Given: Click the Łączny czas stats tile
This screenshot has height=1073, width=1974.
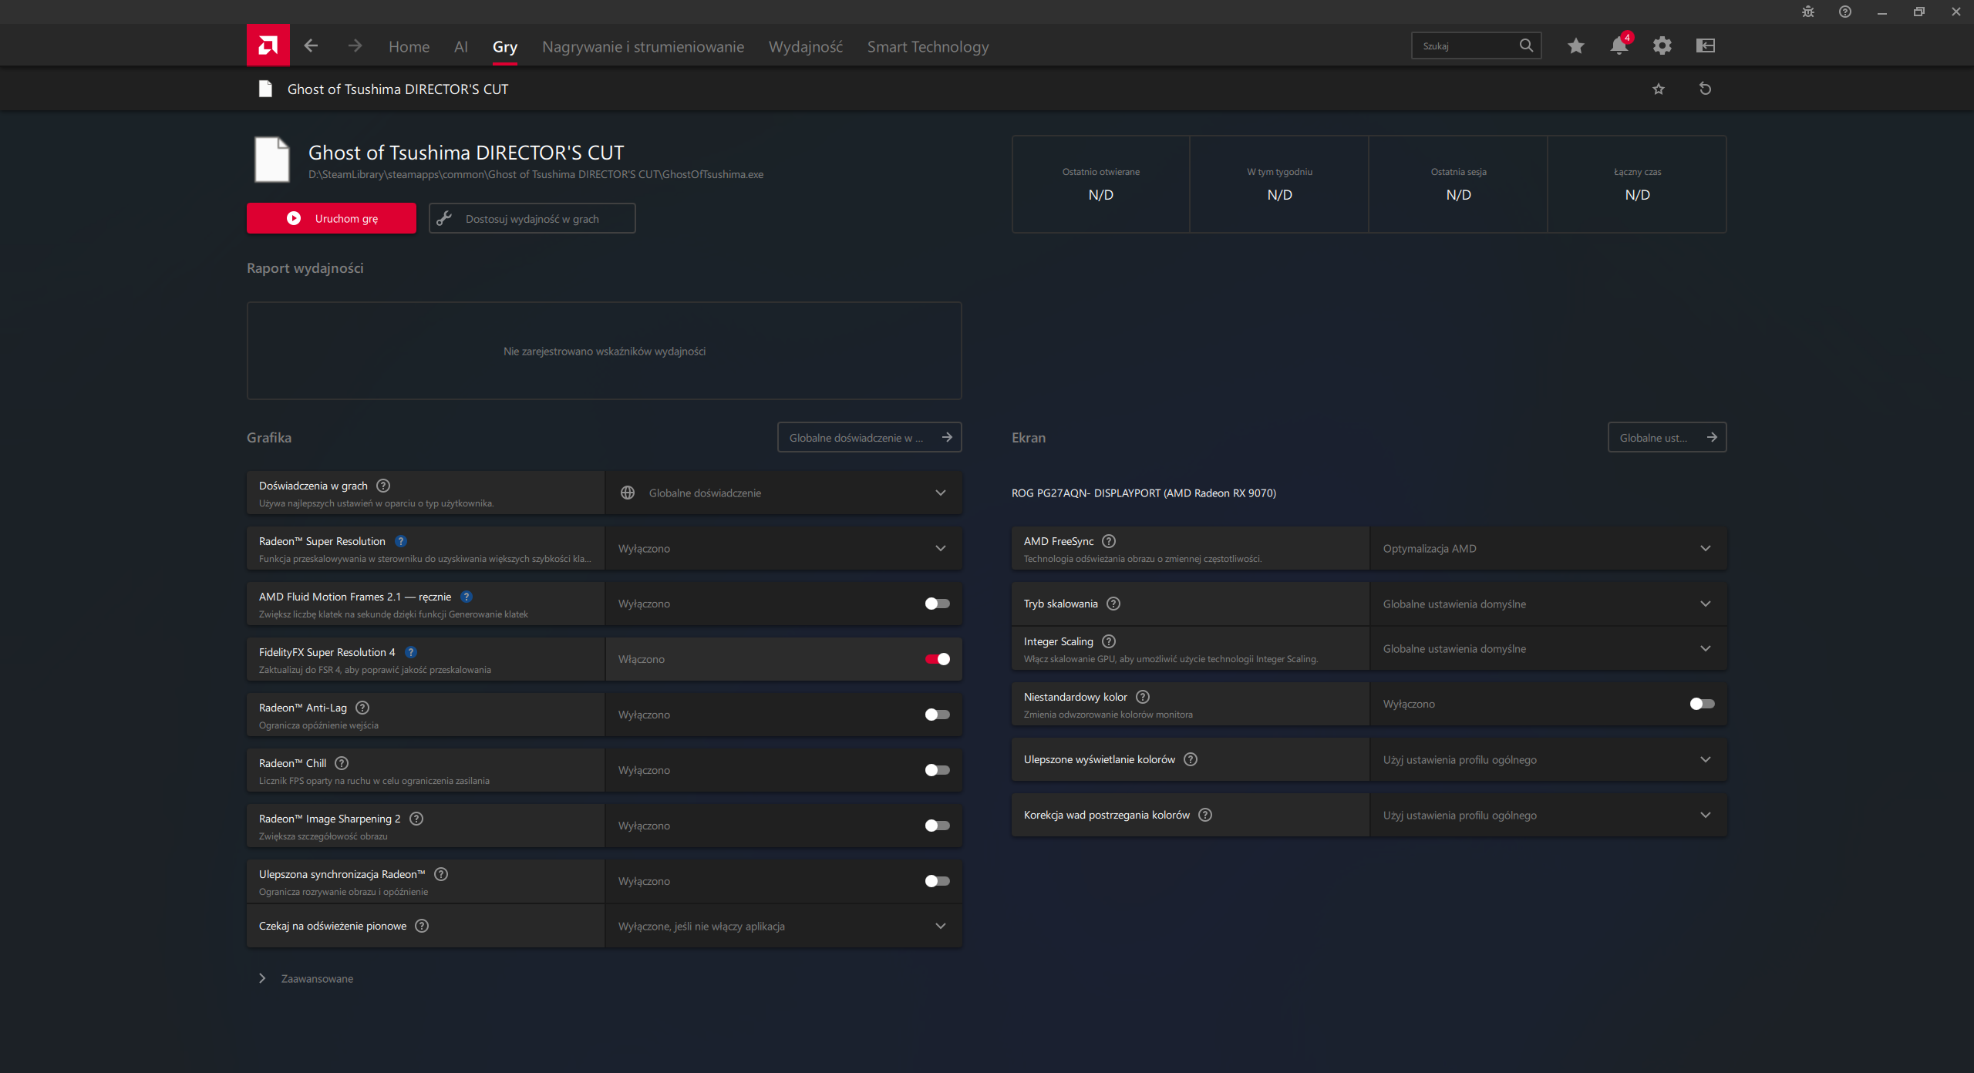Looking at the screenshot, I should point(1637,184).
